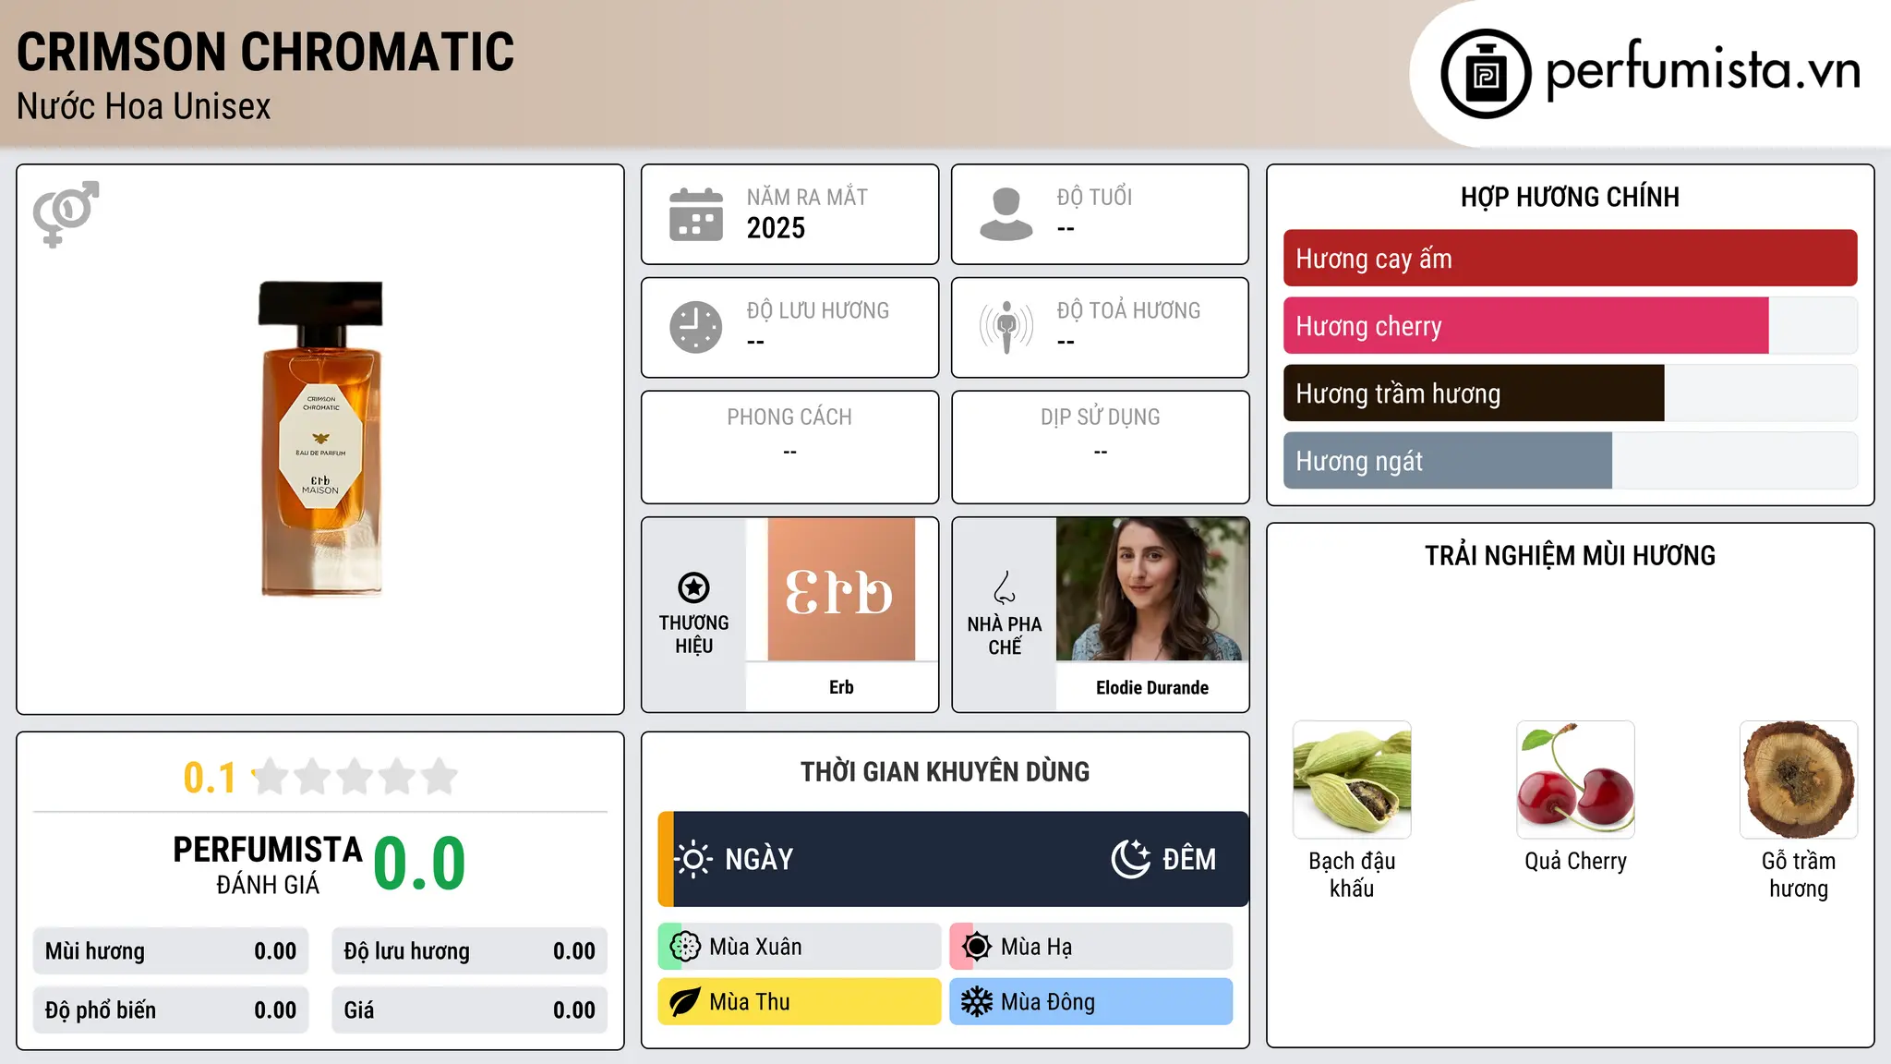This screenshot has width=1891, height=1064.
Task: Click the five-star rating row
Action: click(x=355, y=777)
